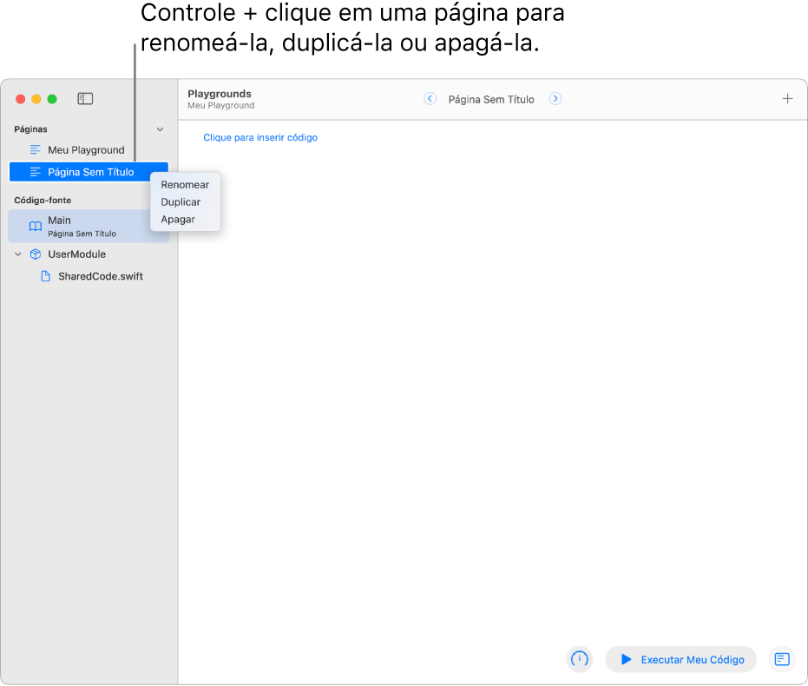The width and height of the screenshot is (808, 686).
Task: Click the plus add button
Action: click(787, 98)
